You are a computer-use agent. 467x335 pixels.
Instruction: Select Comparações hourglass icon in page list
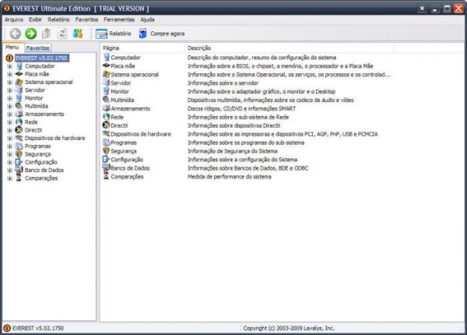106,177
